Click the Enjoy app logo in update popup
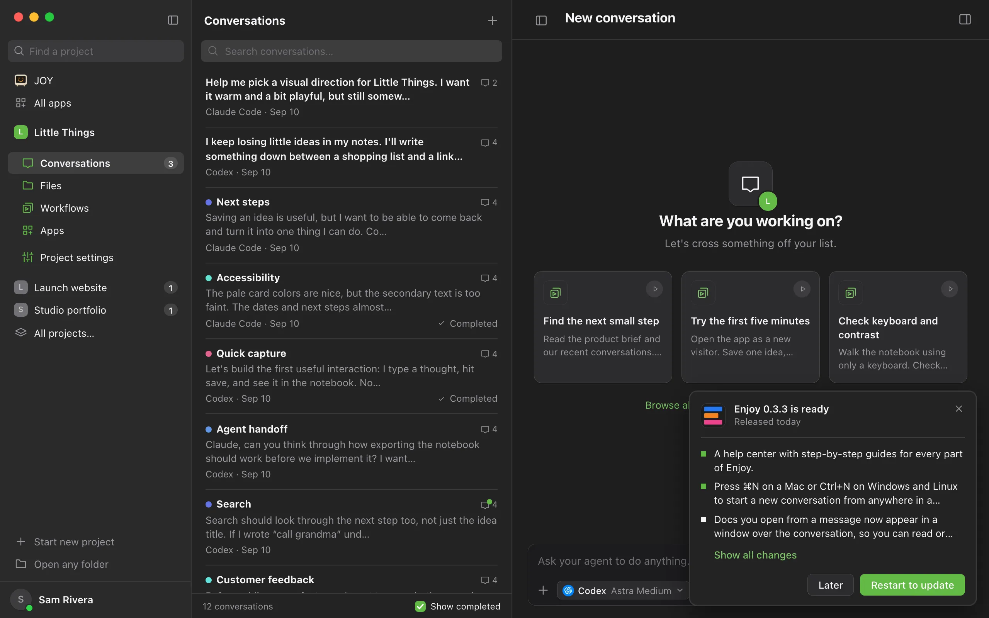The image size is (989, 618). tap(713, 415)
